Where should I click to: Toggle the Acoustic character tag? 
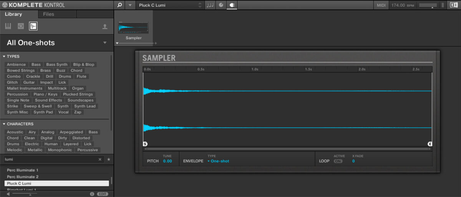click(x=15, y=132)
